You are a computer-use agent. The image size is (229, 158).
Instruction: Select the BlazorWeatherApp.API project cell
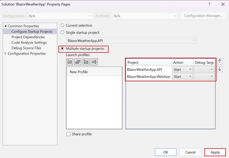[x=149, y=70]
